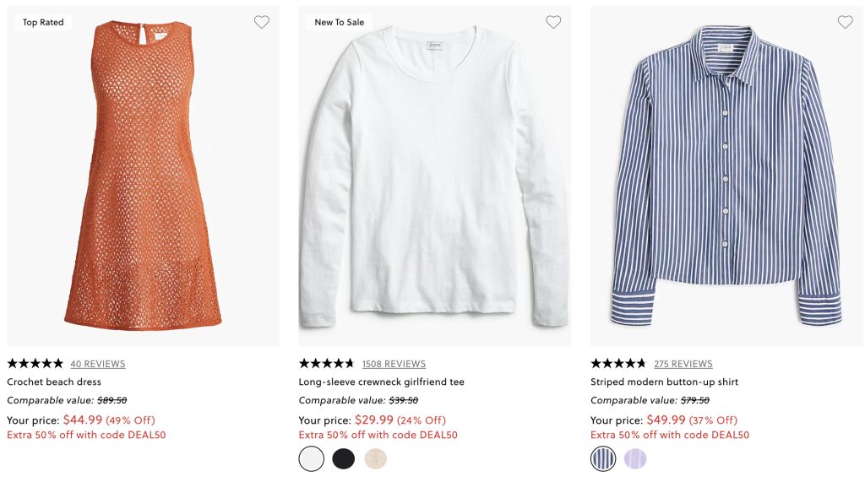Click the white long-sleeve tee image
The width and height of the screenshot is (865, 482).
point(435,176)
